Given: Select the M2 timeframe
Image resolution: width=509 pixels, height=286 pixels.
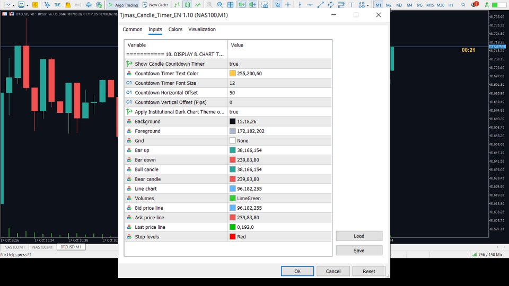Looking at the screenshot, I should (x=389, y=5).
